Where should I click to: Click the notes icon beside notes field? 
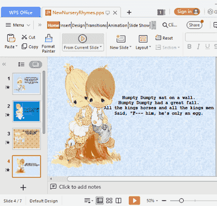54,187
